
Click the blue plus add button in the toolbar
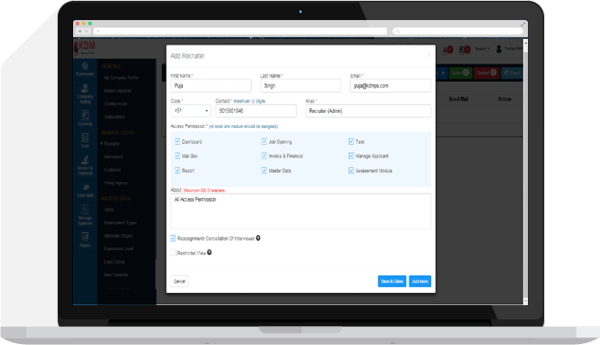[443, 73]
